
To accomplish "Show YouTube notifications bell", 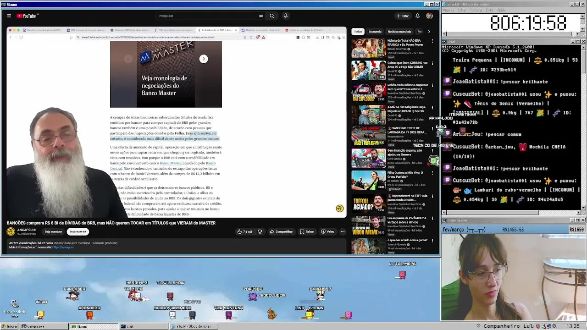I will tap(417, 16).
